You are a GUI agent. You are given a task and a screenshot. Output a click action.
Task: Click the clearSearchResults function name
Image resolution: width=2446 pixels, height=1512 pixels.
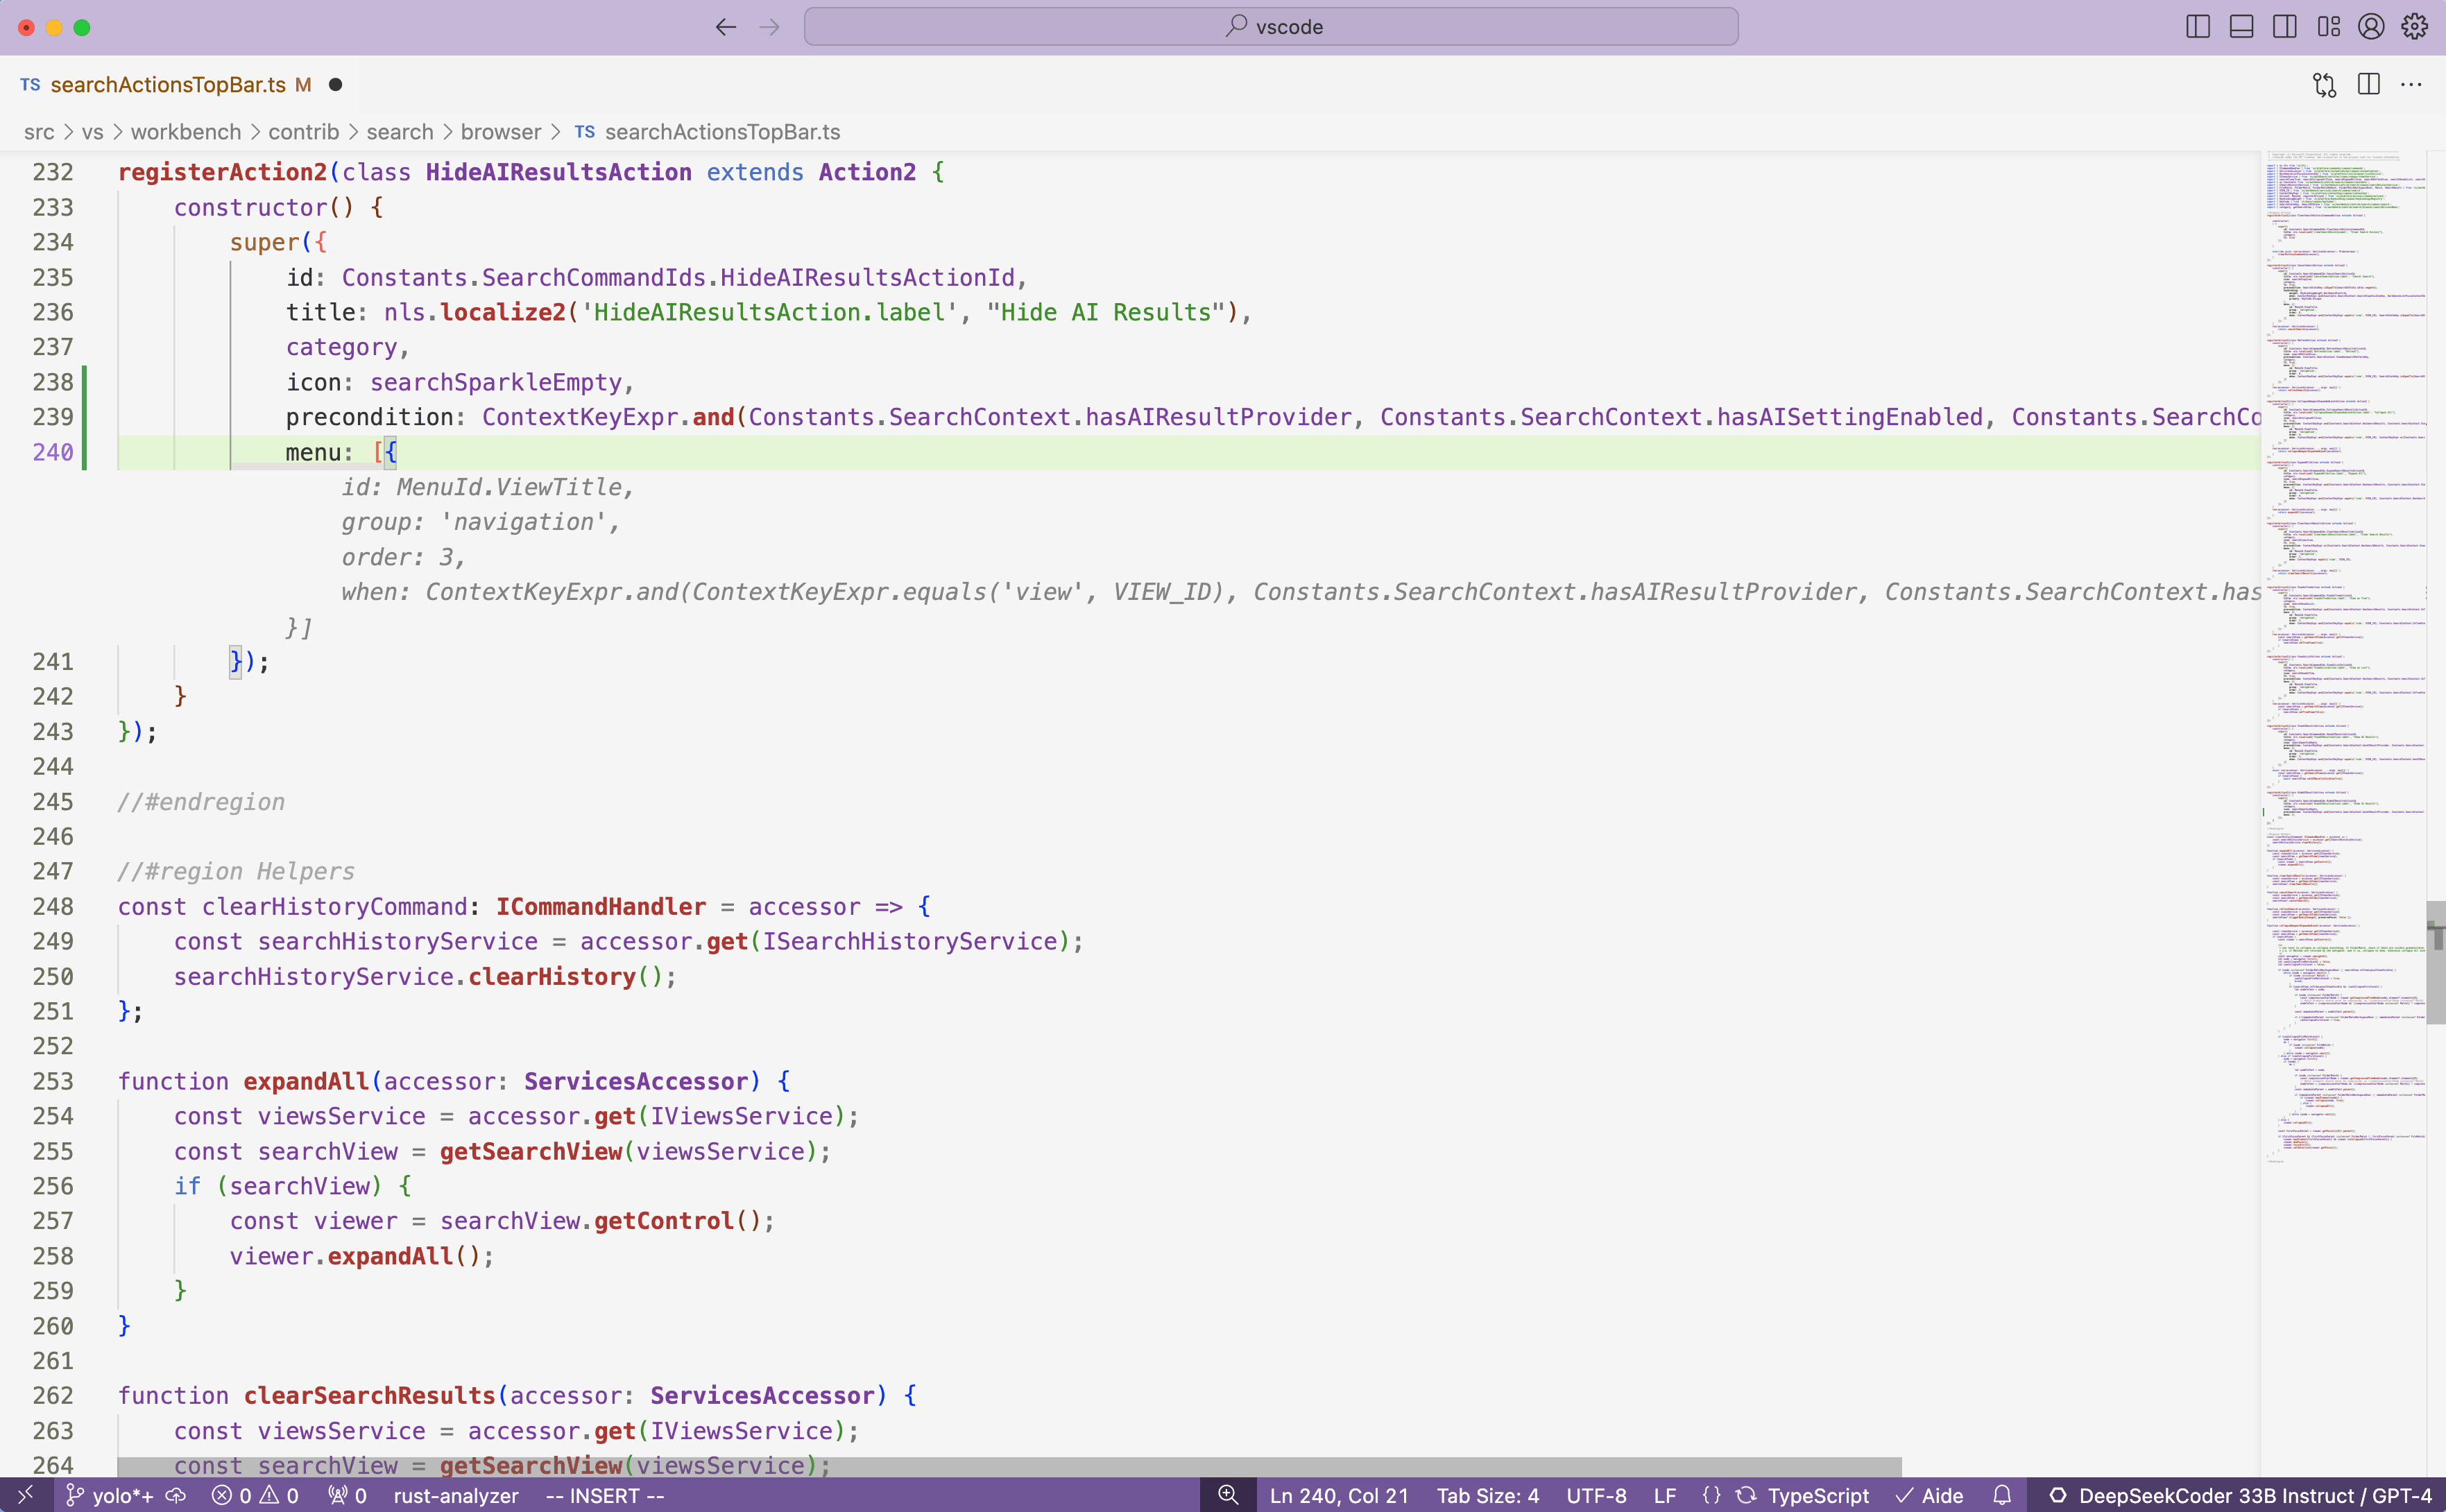(370, 1395)
